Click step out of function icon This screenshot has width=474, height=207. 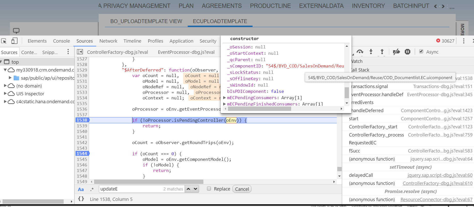(382, 52)
